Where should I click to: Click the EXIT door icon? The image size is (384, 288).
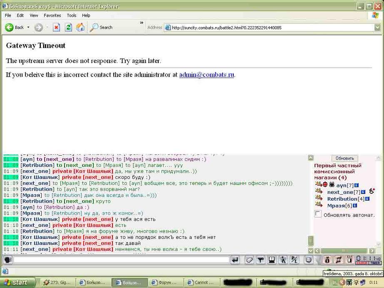pos(350,260)
